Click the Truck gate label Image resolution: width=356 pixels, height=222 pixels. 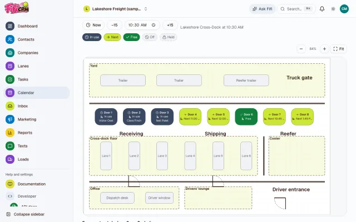tap(299, 78)
